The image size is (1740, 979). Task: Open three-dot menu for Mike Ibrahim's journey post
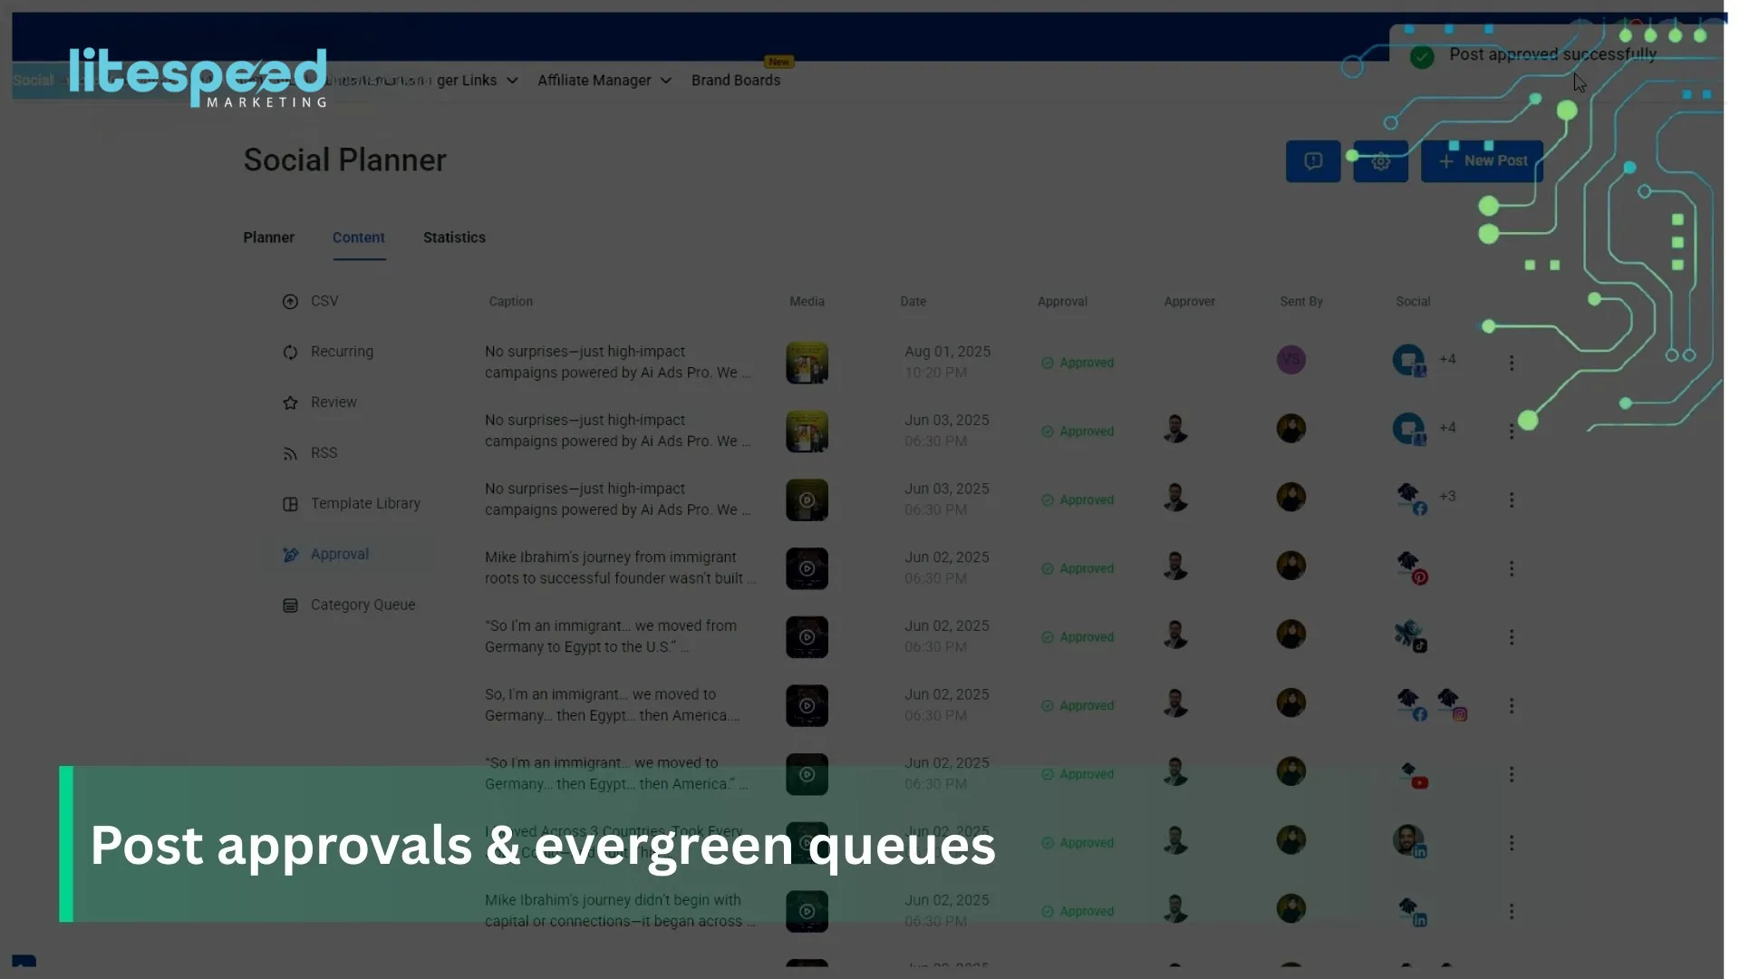1512,568
